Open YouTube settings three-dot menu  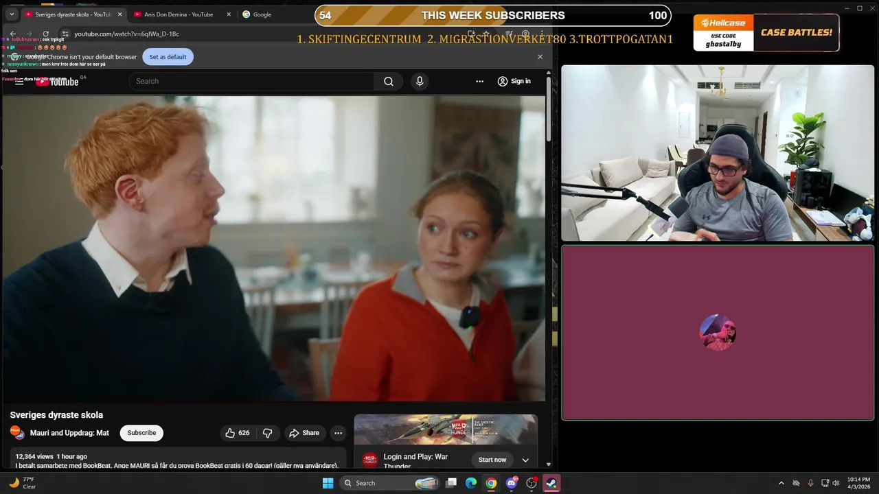(x=479, y=81)
